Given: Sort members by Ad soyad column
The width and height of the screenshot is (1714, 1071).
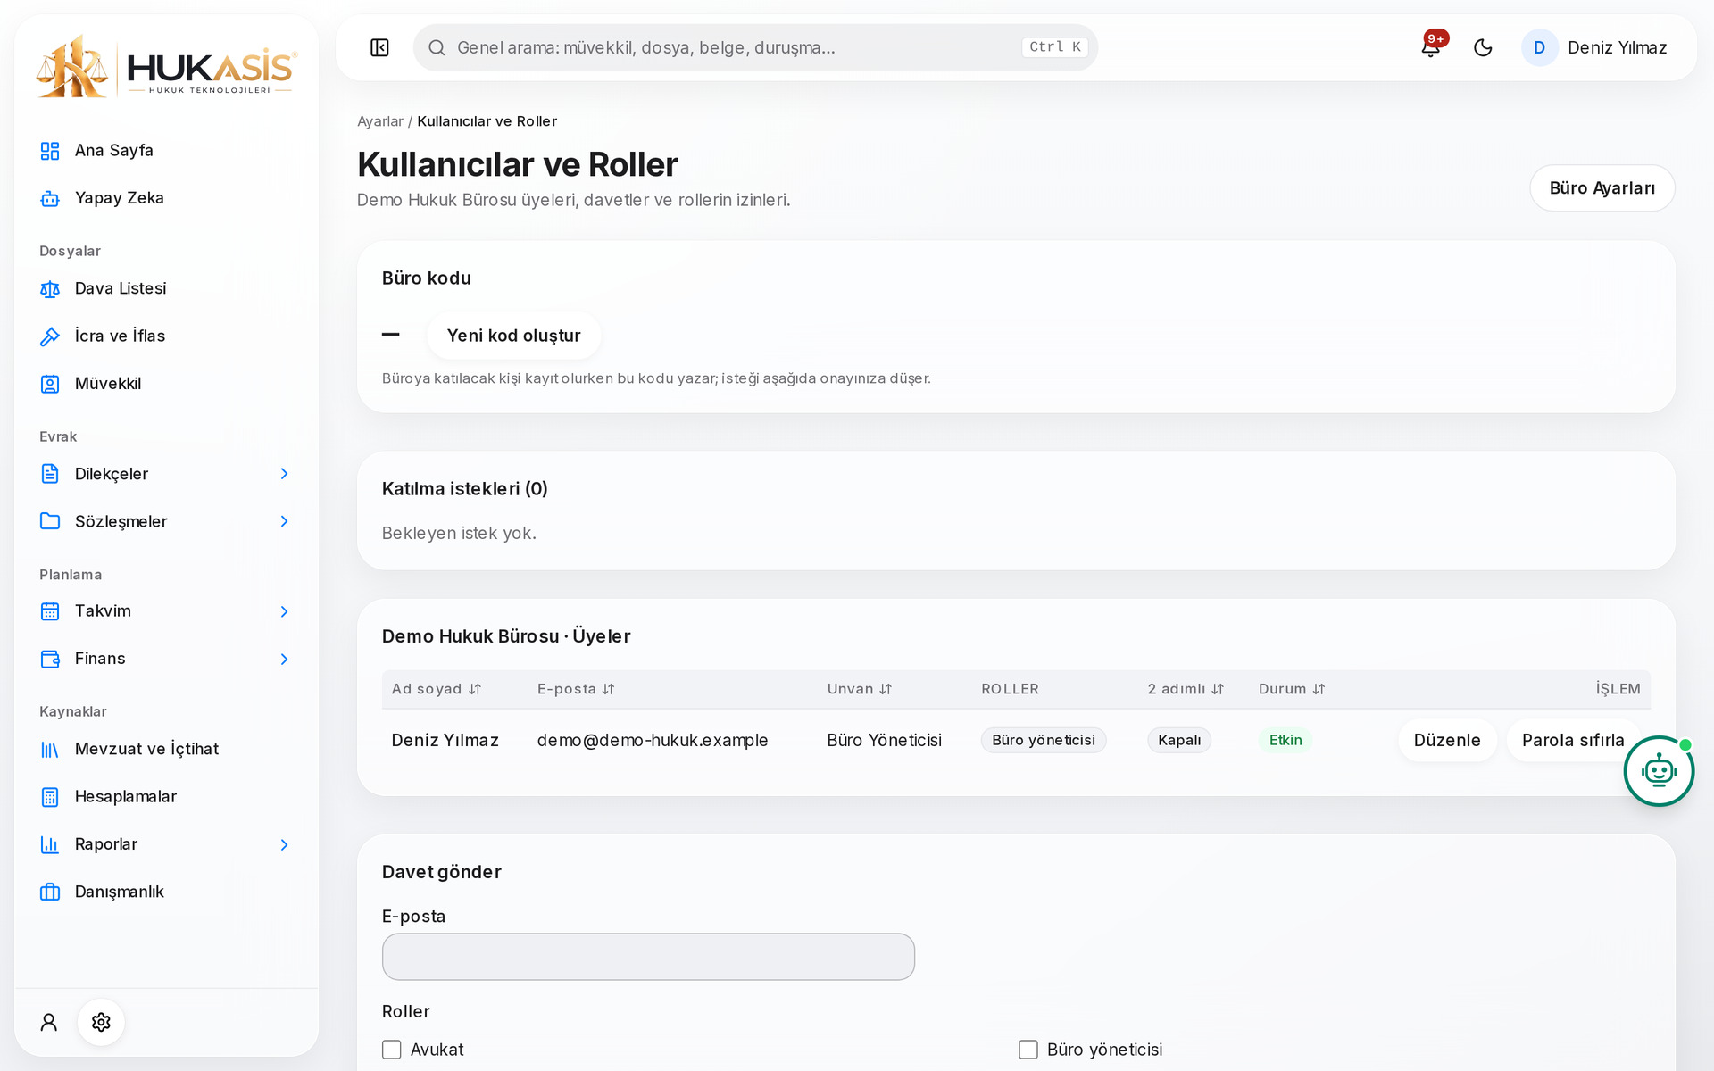Looking at the screenshot, I should tap(437, 689).
